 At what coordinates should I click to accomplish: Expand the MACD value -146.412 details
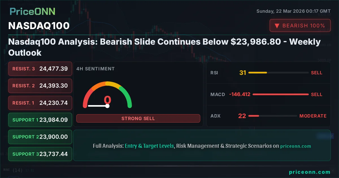pos(240,94)
